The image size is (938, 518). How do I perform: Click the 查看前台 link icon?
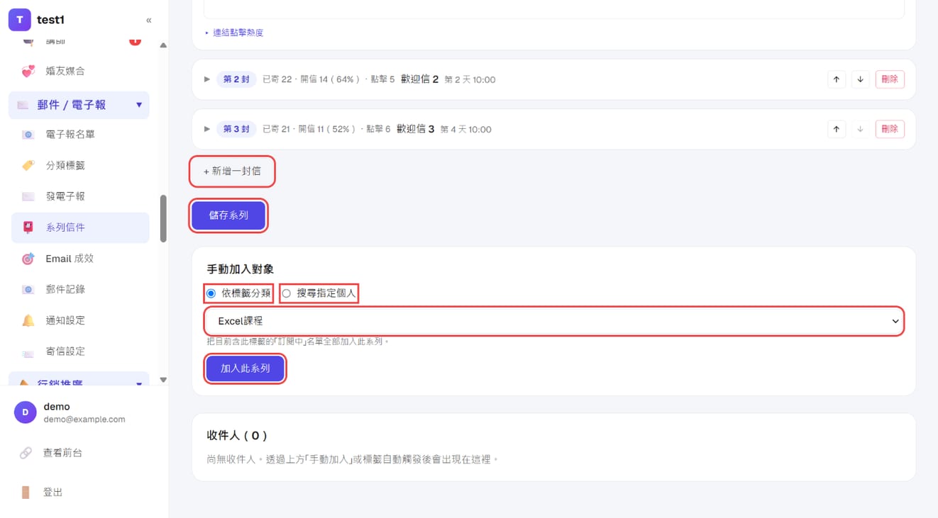point(26,453)
